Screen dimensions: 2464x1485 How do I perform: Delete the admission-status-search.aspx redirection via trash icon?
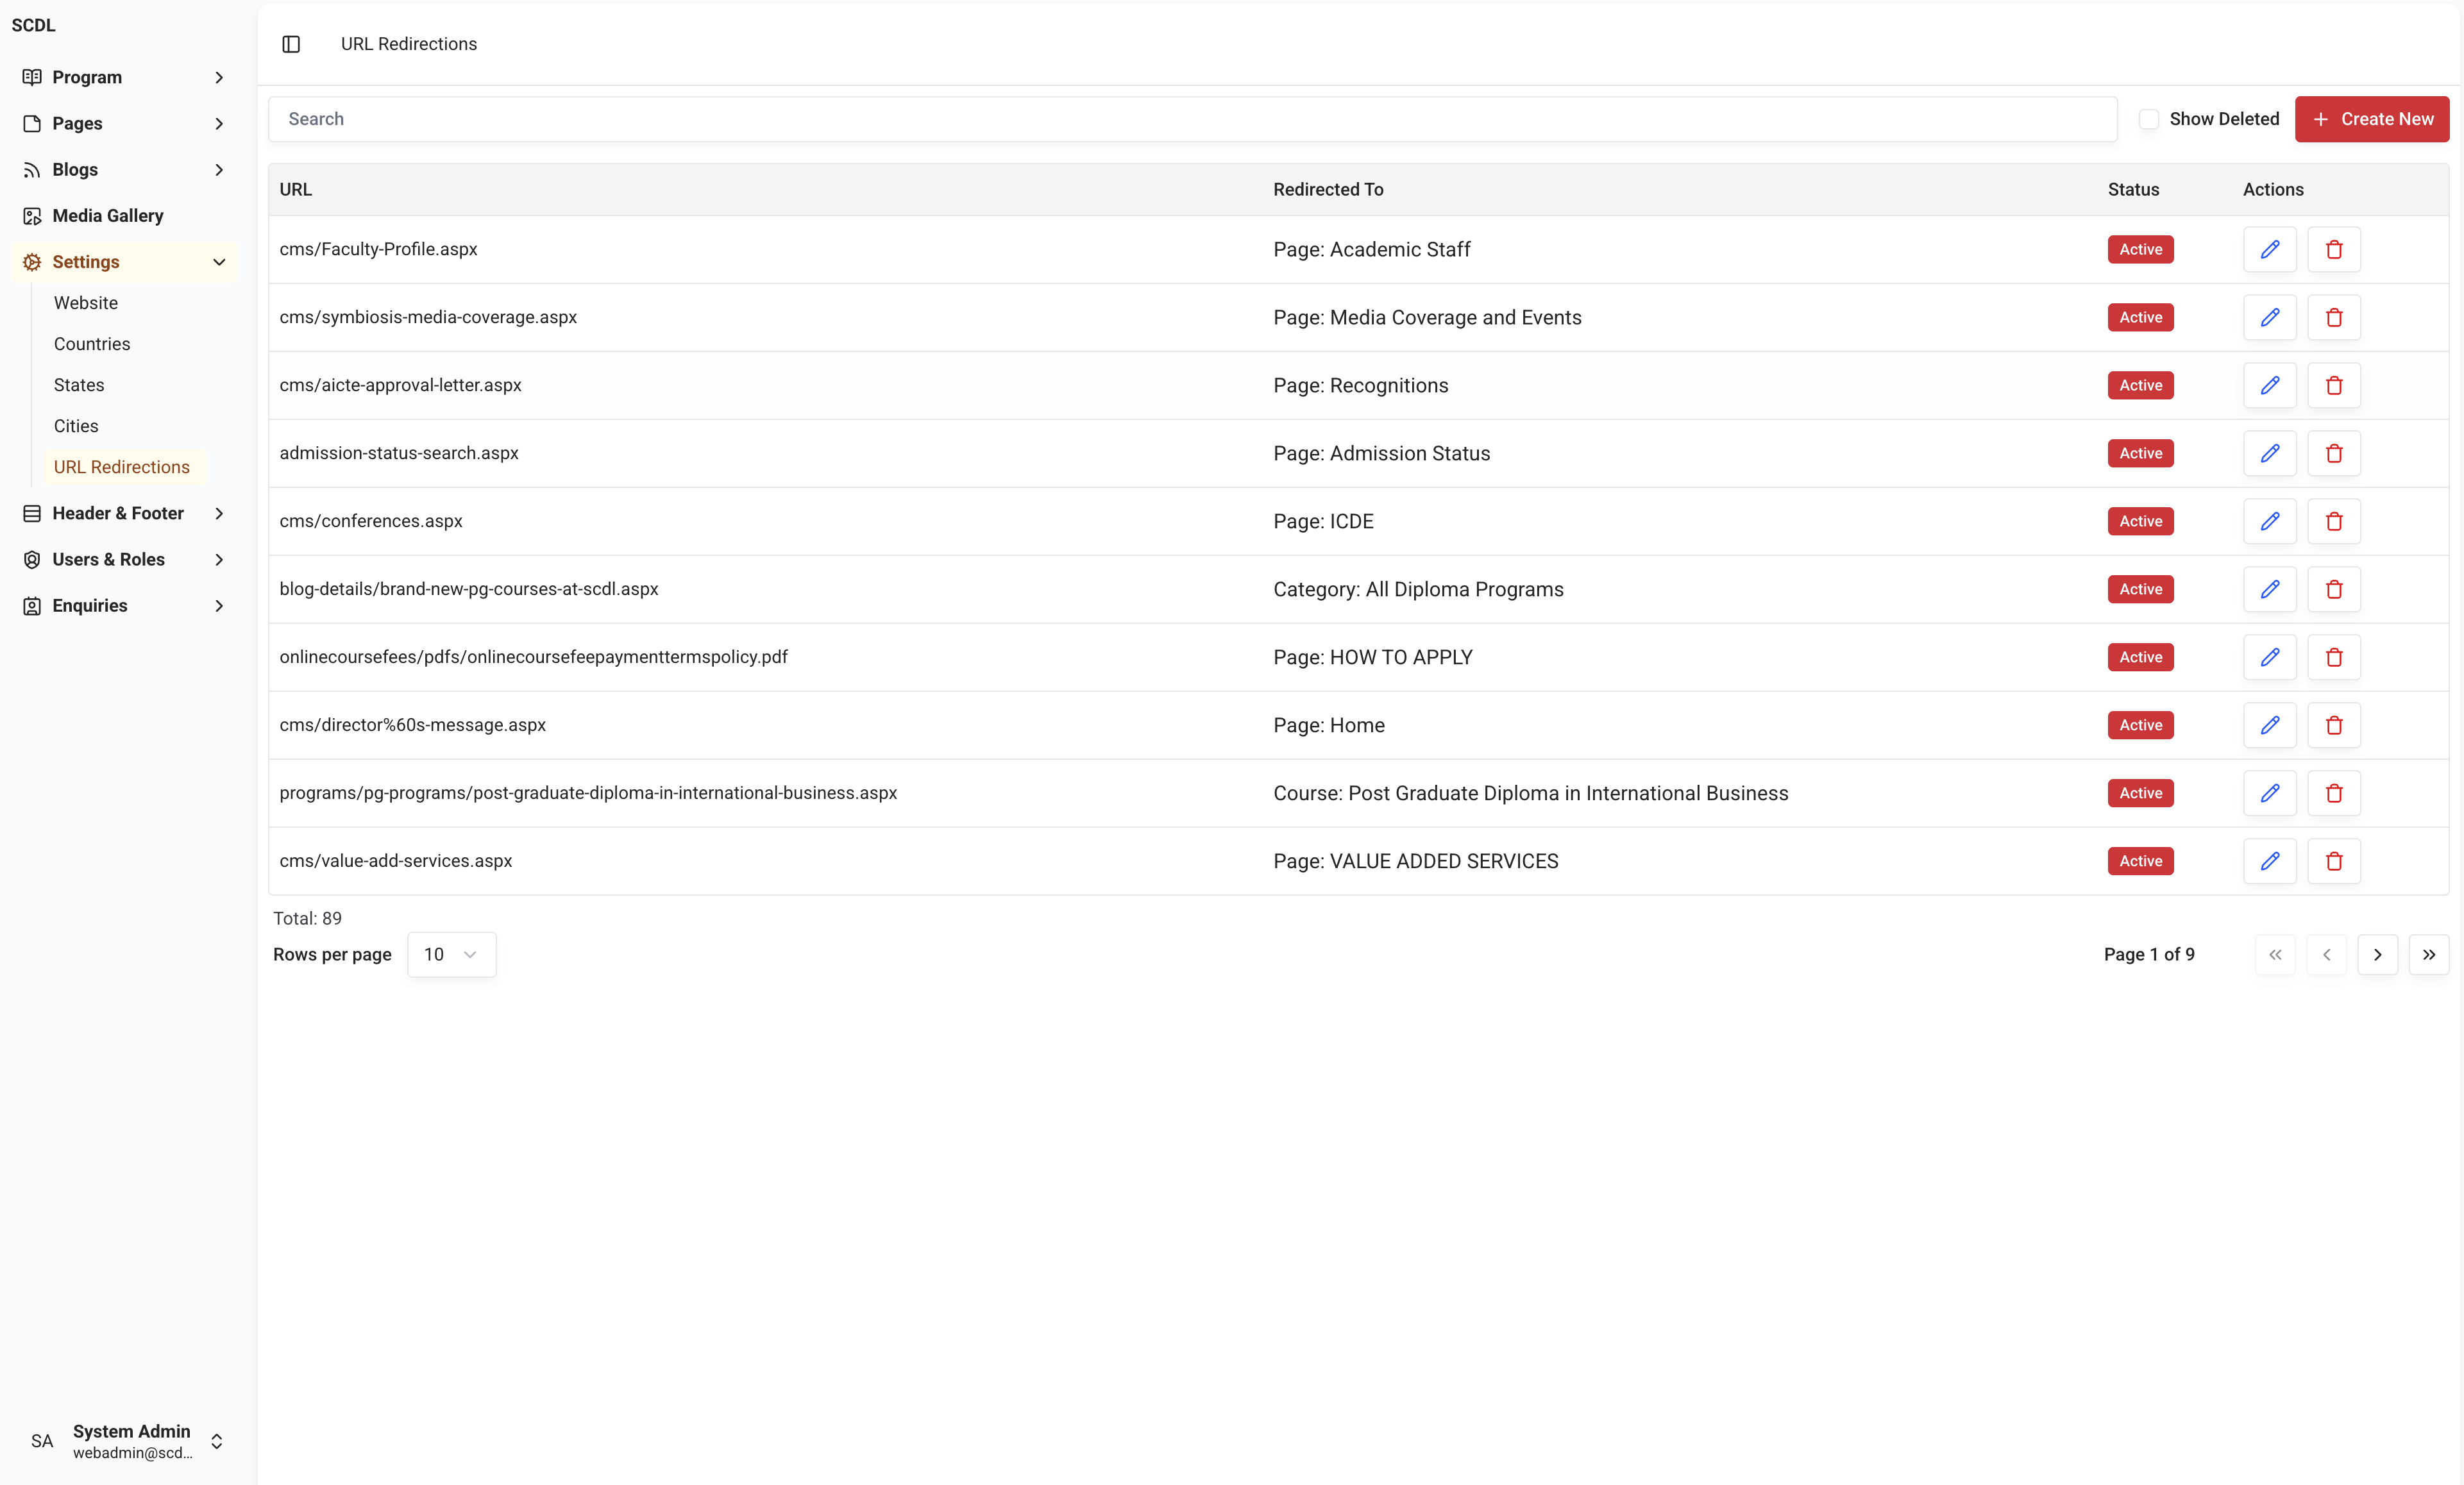pyautogui.click(x=2333, y=453)
